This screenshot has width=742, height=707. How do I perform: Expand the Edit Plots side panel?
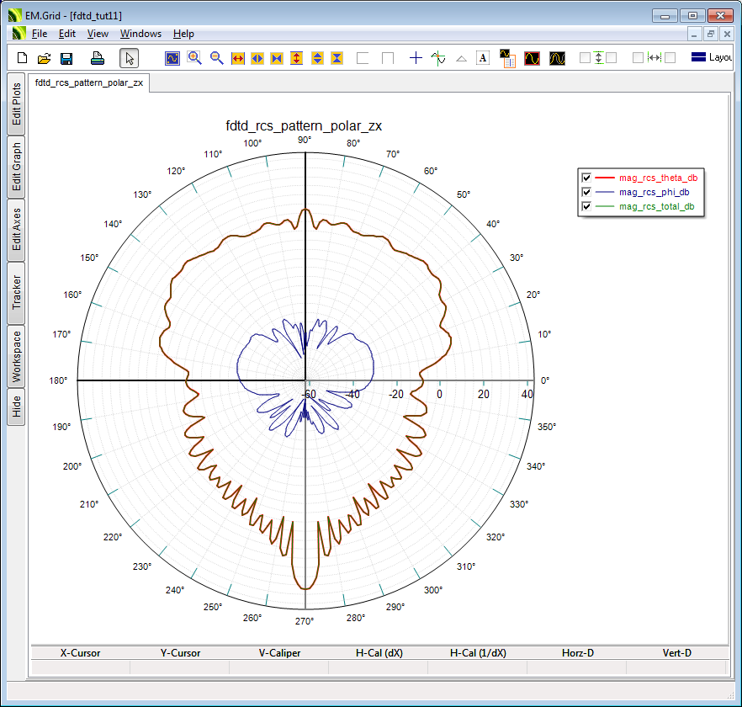tap(16, 104)
